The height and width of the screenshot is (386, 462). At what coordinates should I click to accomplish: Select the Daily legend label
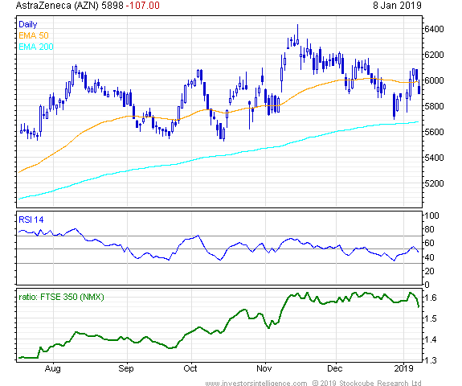pyautogui.click(x=27, y=24)
